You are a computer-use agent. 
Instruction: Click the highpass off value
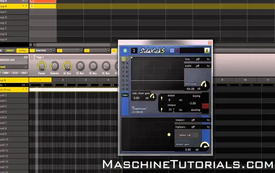[x=193, y=127]
